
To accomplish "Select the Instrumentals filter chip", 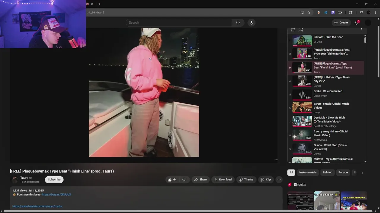I will point(308,172).
